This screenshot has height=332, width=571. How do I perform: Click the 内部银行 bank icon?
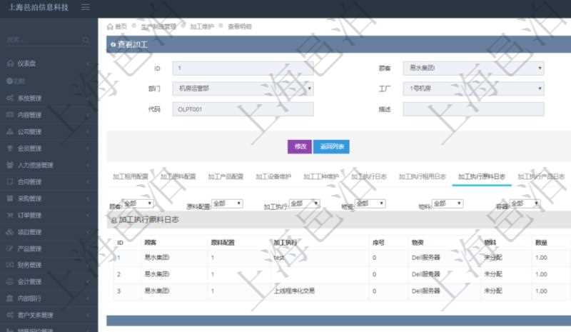(x=10, y=298)
